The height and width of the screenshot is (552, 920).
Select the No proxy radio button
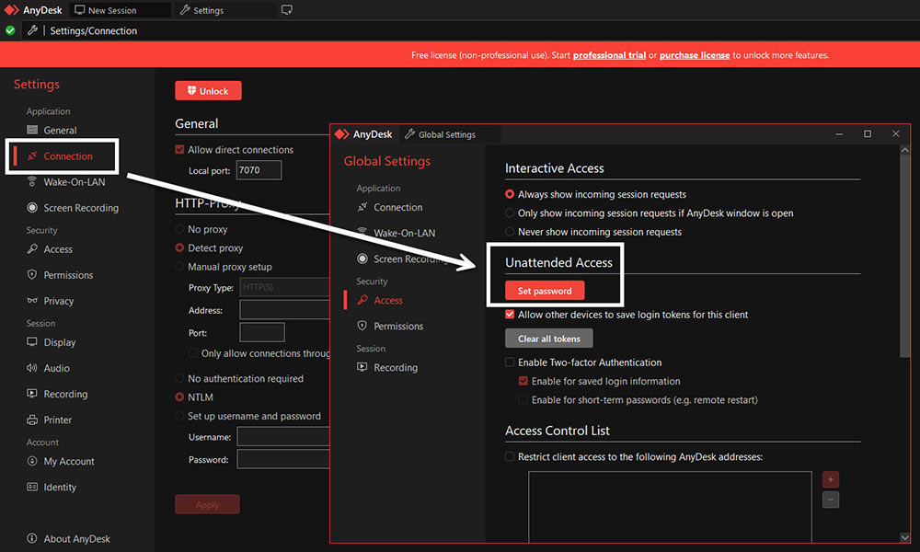coord(179,229)
